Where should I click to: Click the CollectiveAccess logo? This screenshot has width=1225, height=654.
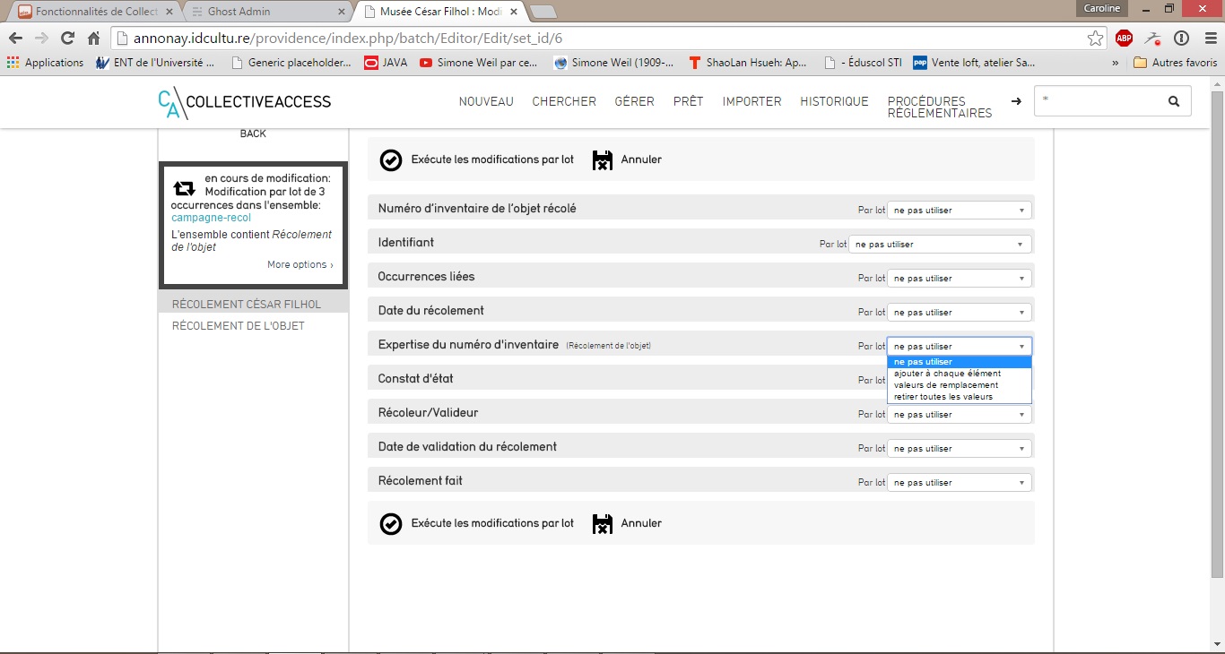244,102
